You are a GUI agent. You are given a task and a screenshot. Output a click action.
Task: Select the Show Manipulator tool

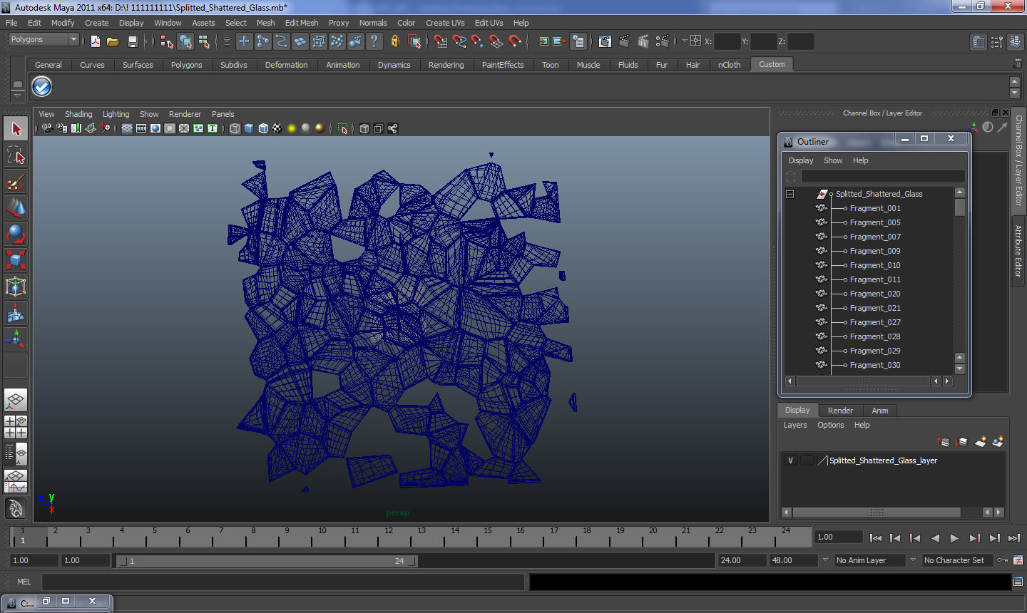[x=16, y=339]
